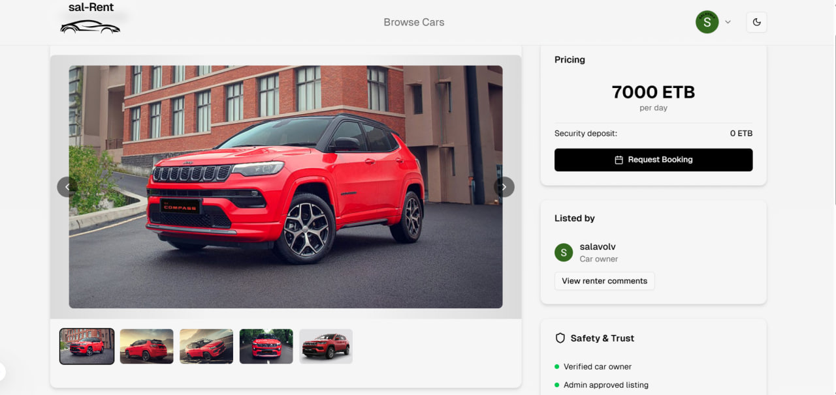Select the Safety & Trust shield icon
836x395 pixels.
point(560,338)
